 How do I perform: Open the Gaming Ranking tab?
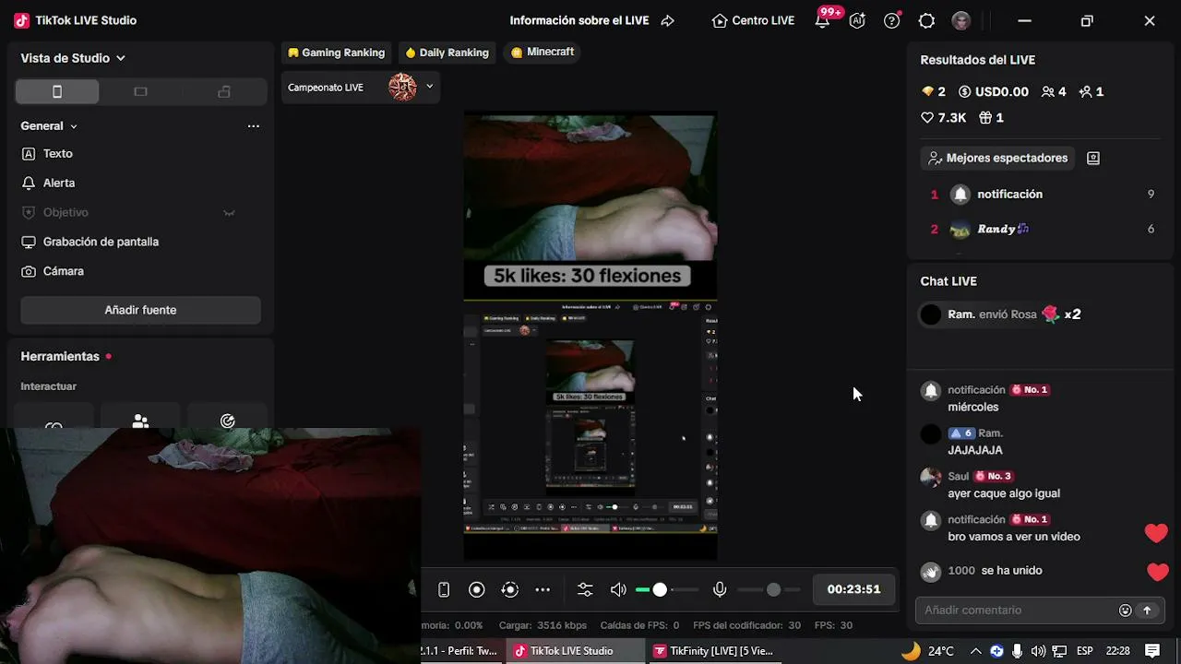click(336, 53)
